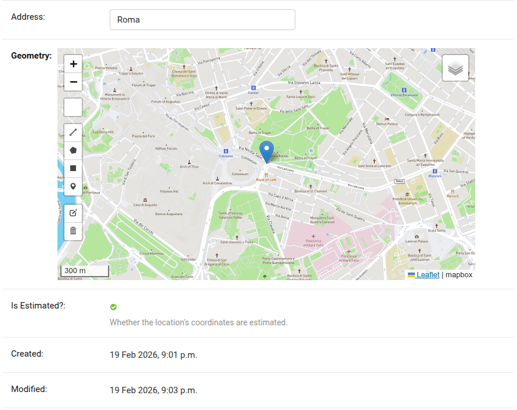Open the edit layers tool

coord(73,213)
